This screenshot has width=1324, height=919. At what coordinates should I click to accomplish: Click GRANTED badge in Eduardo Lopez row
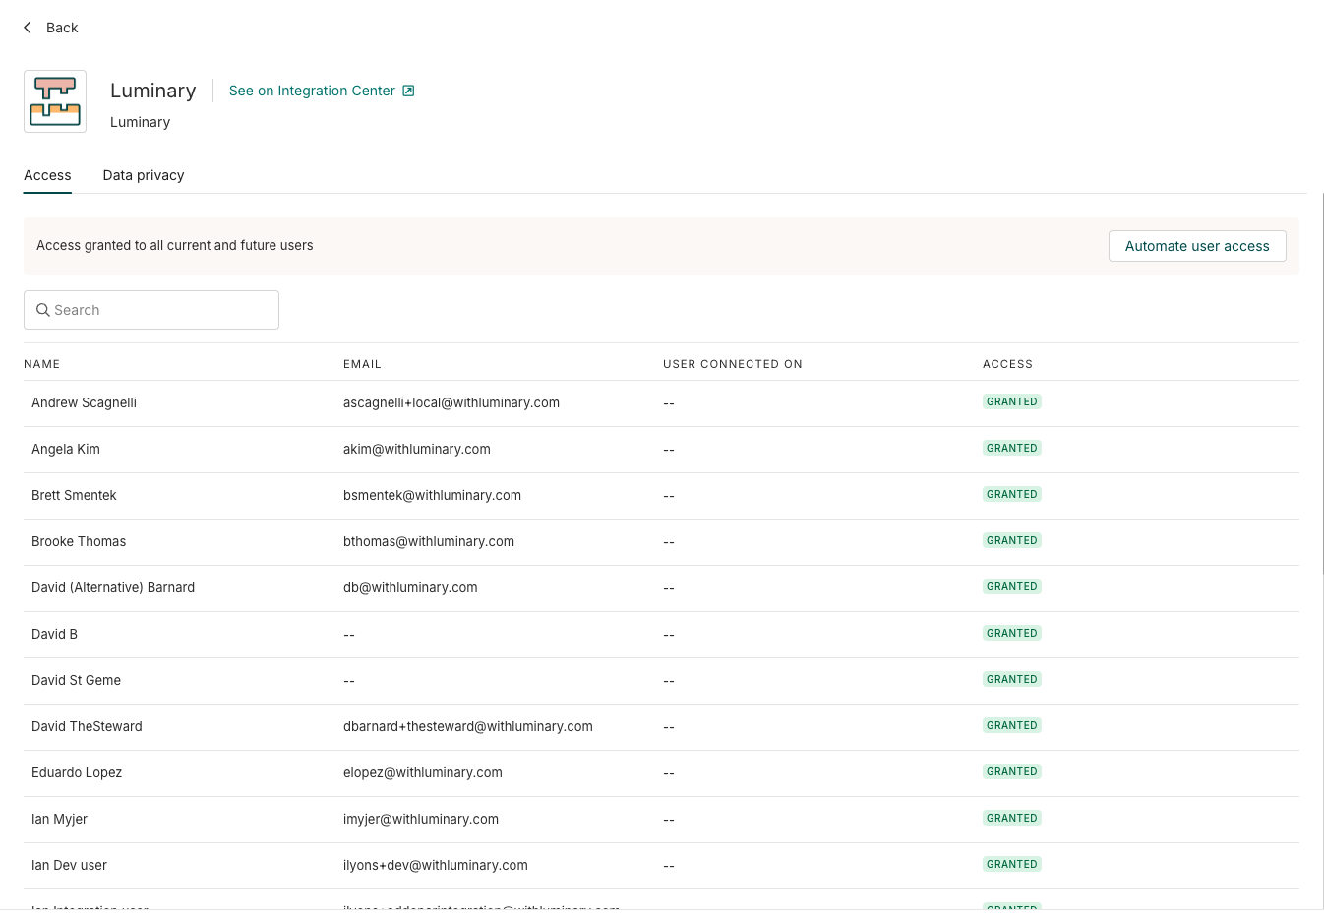coord(1012,771)
